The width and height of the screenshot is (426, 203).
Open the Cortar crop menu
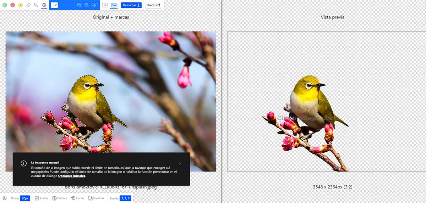point(78,198)
